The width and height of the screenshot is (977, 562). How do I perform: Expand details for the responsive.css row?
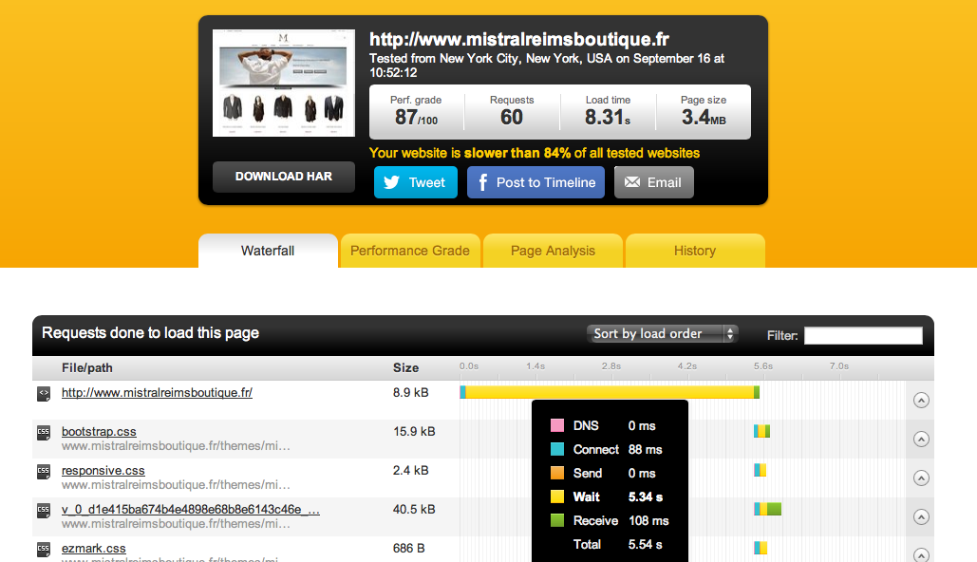[921, 478]
